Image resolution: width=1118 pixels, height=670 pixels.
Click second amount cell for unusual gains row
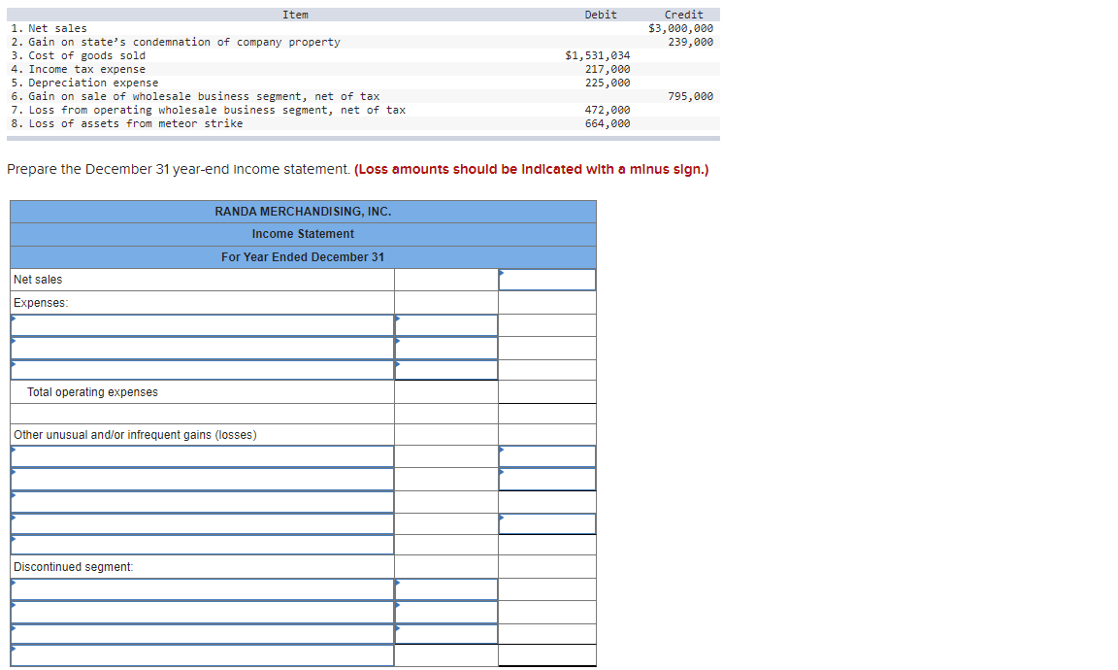(x=547, y=480)
